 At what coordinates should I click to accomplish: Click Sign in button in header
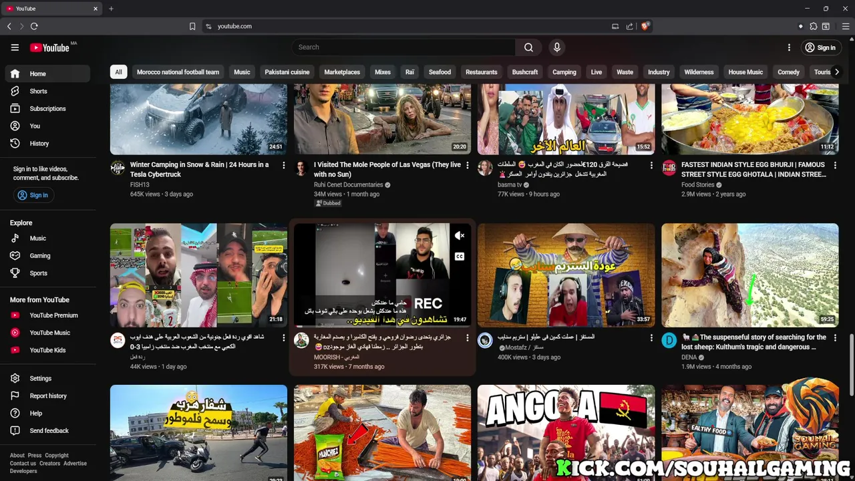tap(820, 47)
